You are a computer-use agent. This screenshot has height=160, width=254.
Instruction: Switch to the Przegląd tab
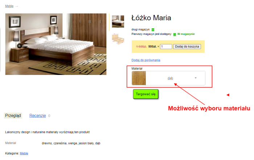(x=13, y=116)
